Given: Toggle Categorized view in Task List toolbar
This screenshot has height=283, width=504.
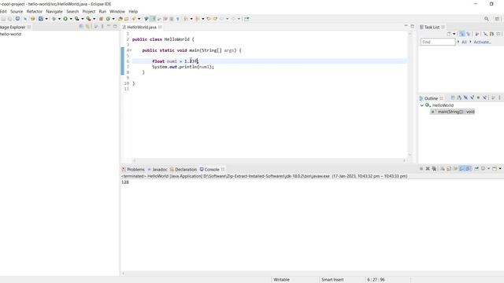Looking at the screenshot, I should (462, 34).
